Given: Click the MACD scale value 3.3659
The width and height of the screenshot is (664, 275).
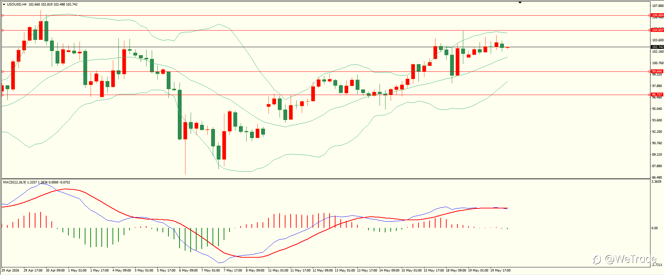Looking at the screenshot, I should (656, 182).
